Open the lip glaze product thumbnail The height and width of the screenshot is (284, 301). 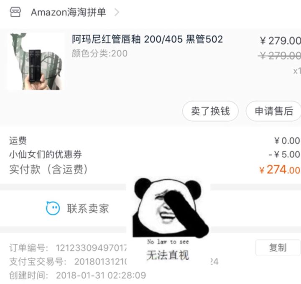click(x=36, y=61)
